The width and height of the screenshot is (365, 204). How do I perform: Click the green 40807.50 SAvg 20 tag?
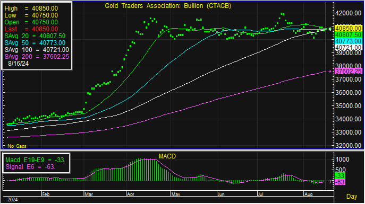(348, 35)
